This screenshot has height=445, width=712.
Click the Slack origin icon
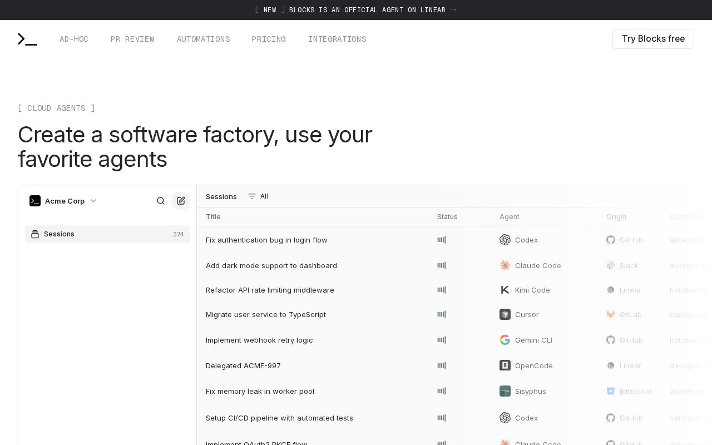tap(611, 265)
